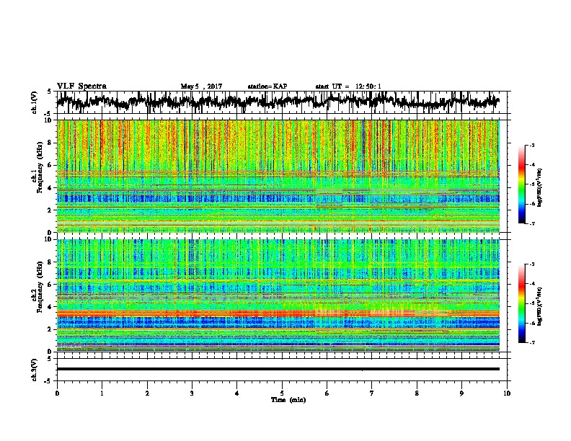The width and height of the screenshot is (571, 441).
Task: Click time axis tick label '8'
Action: 417,393
